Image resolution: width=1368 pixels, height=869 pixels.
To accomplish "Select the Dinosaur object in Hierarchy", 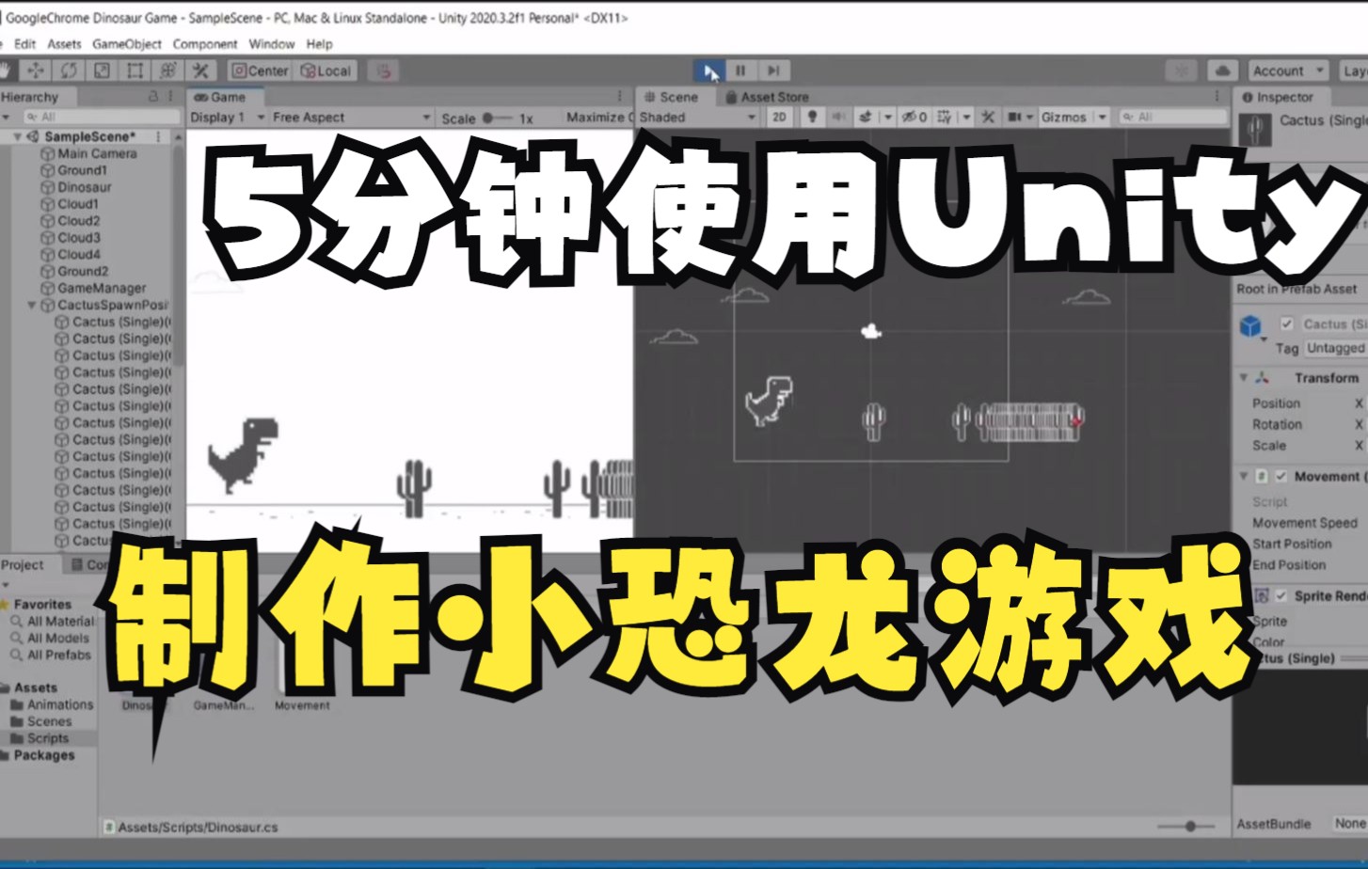I will coord(84,186).
